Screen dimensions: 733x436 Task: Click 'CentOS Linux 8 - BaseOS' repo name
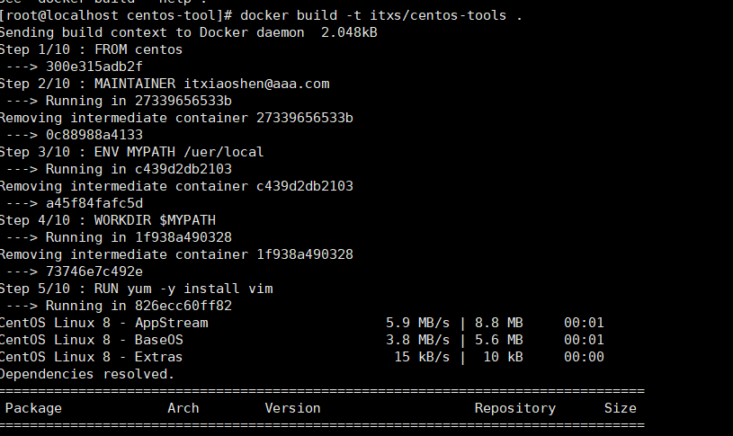(91, 340)
